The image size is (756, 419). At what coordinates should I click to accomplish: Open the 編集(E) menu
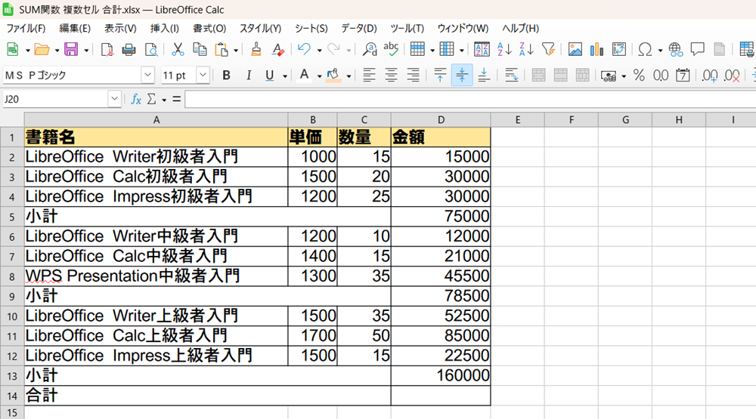75,29
